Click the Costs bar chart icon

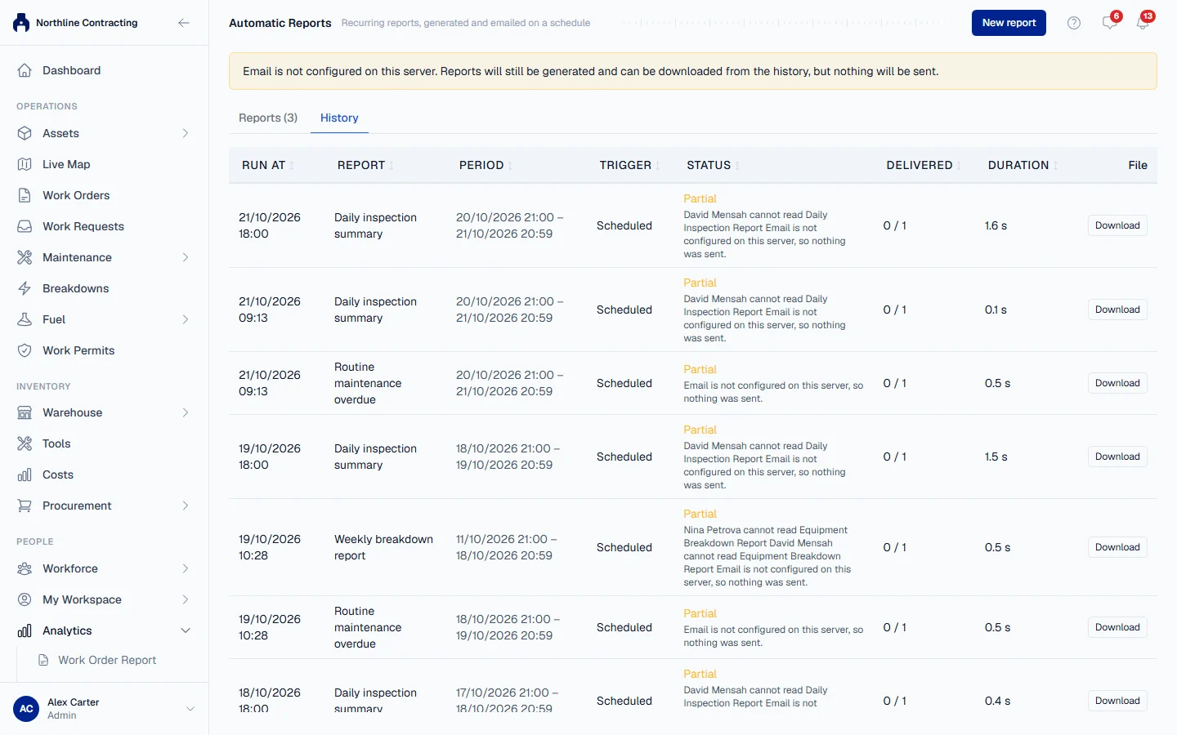coord(25,474)
